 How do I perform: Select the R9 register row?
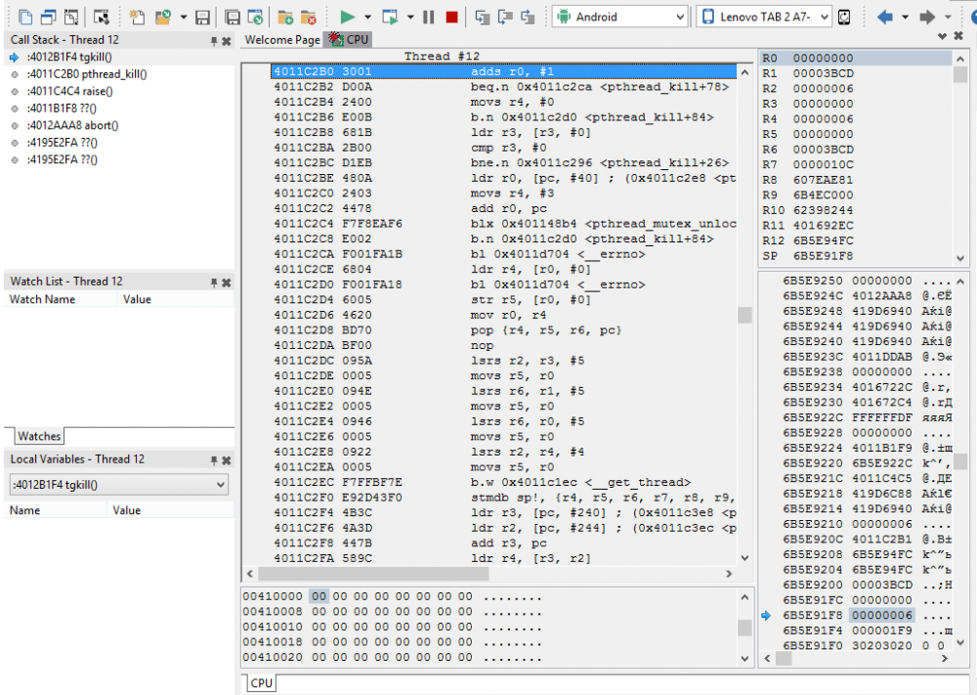856,195
